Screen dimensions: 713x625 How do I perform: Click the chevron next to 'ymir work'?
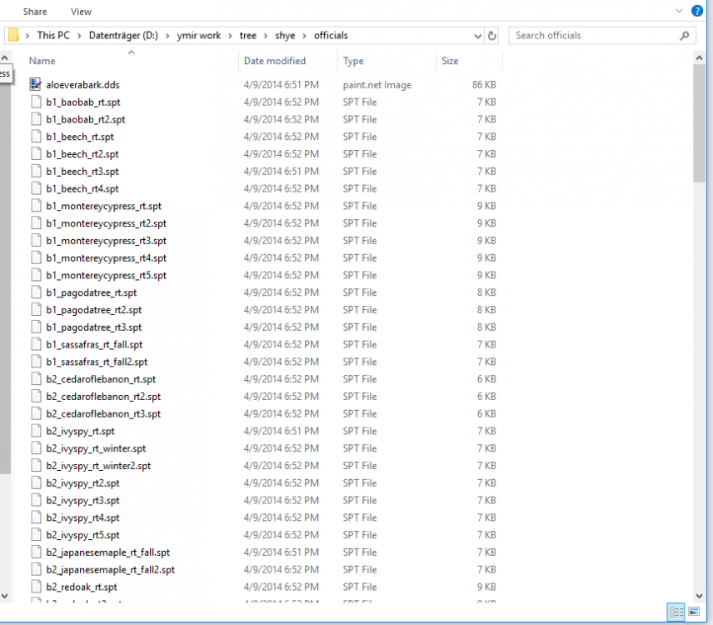coord(230,35)
